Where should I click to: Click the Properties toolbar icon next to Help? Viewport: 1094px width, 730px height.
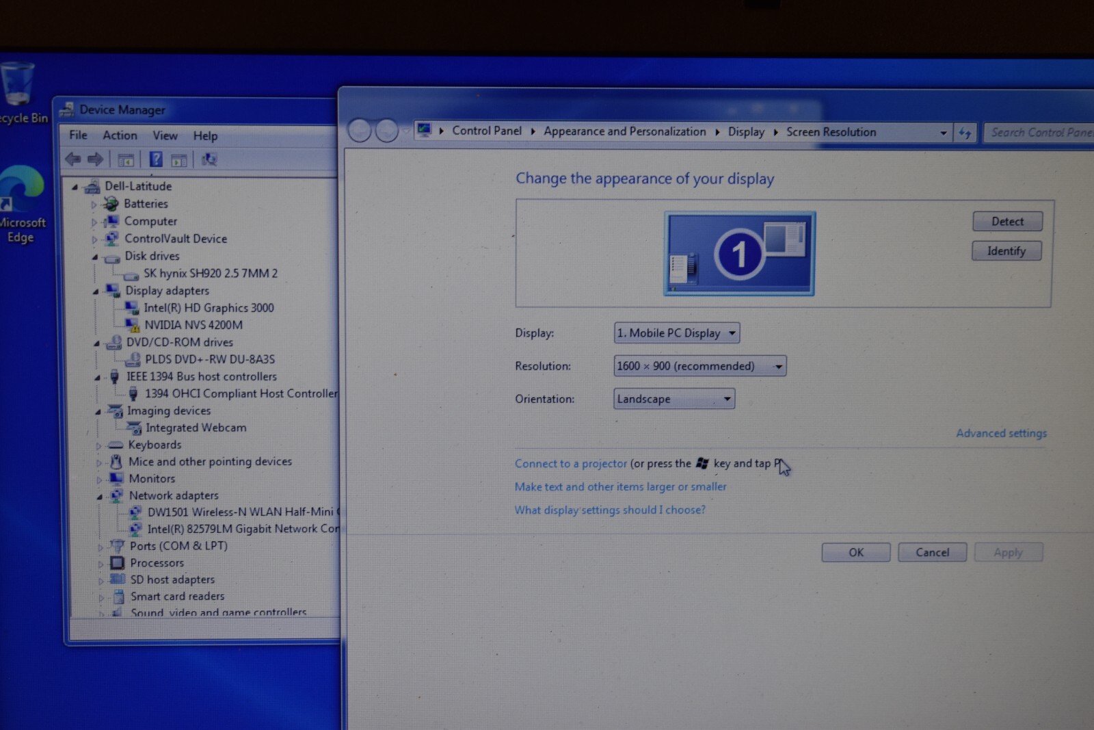(179, 160)
